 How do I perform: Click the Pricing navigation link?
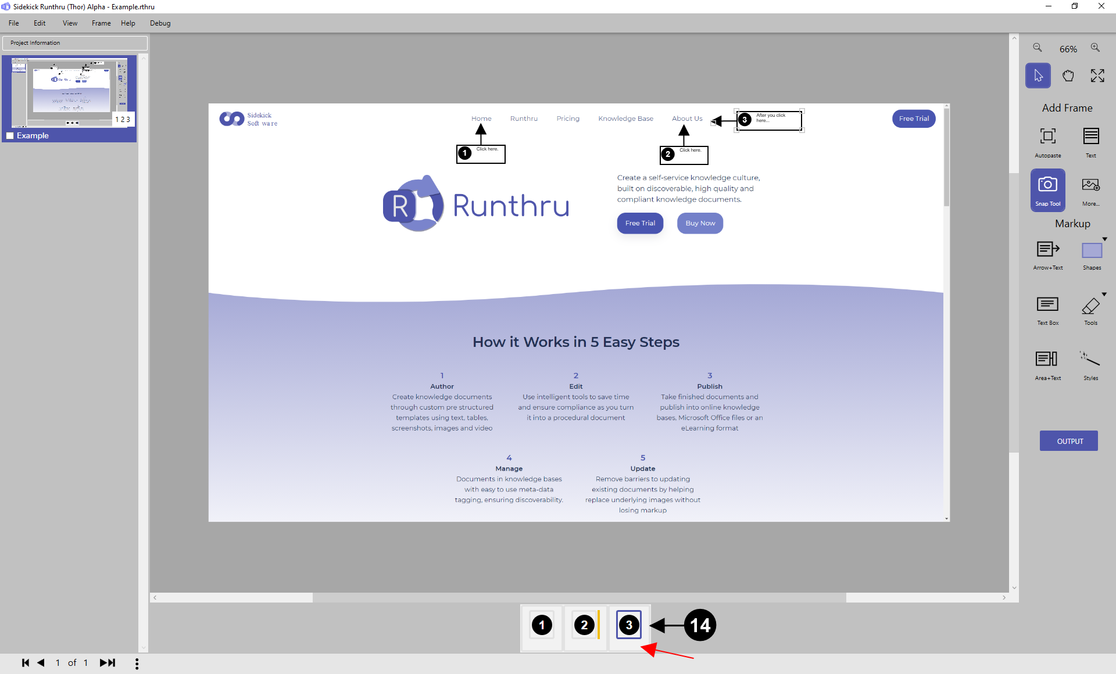(568, 119)
